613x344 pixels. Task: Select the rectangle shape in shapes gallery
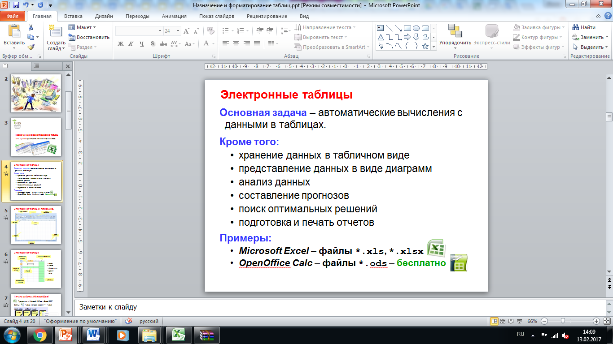407,28
